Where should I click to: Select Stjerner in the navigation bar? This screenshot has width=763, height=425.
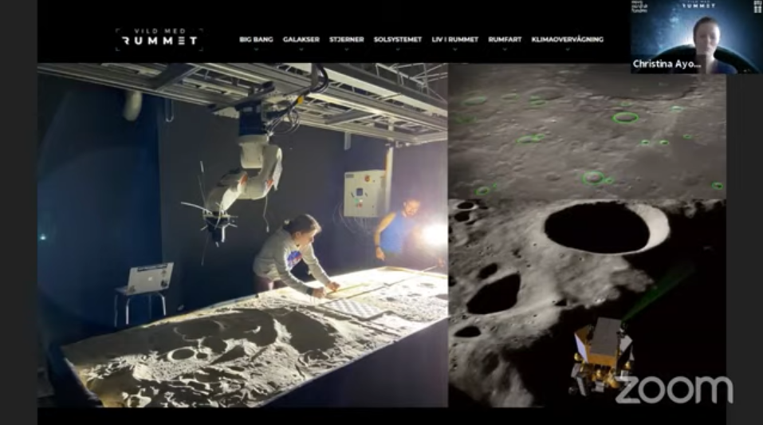[346, 39]
